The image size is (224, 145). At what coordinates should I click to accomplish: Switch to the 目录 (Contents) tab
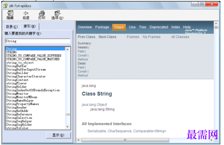pyautogui.click(x=12, y=27)
